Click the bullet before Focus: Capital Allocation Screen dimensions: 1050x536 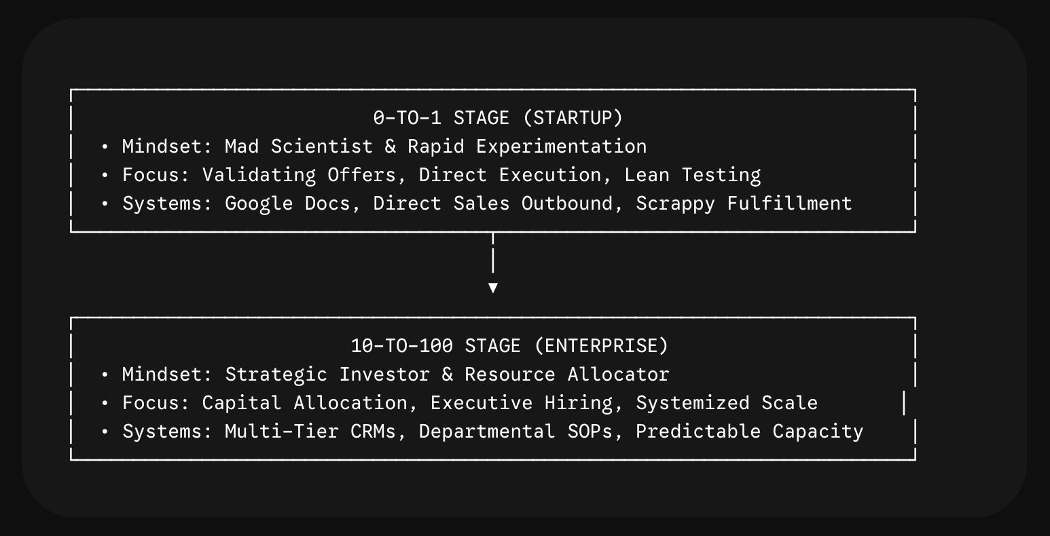[x=105, y=403]
